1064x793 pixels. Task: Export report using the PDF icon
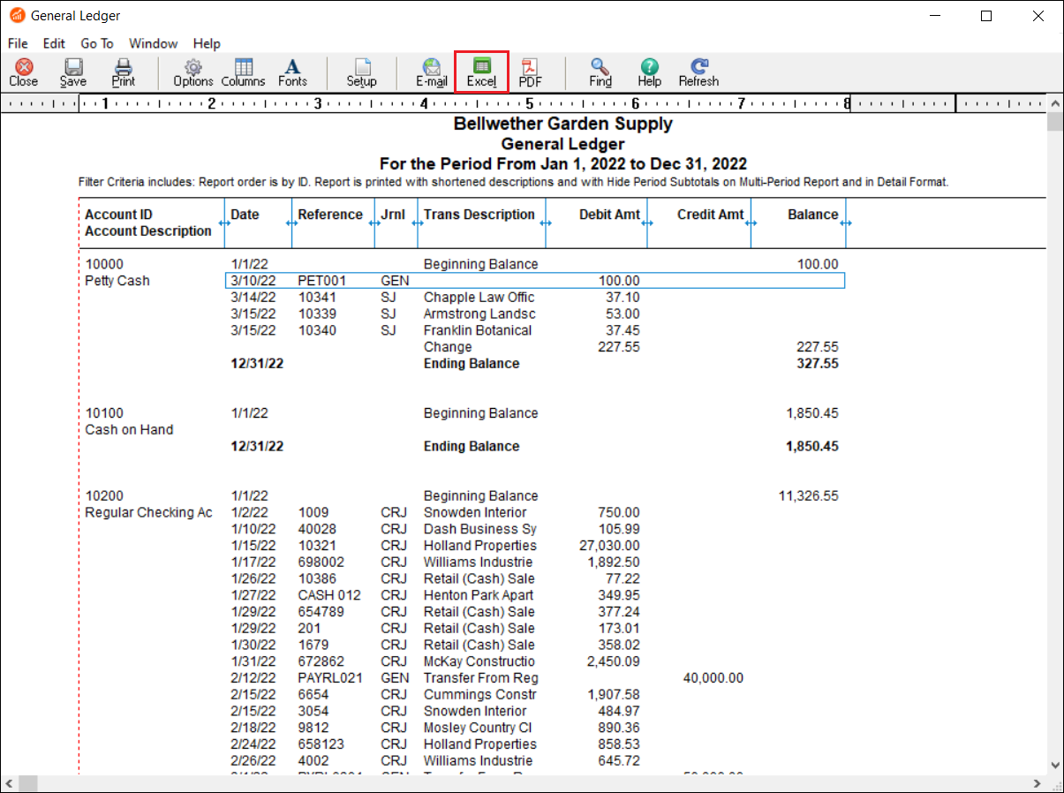[530, 72]
